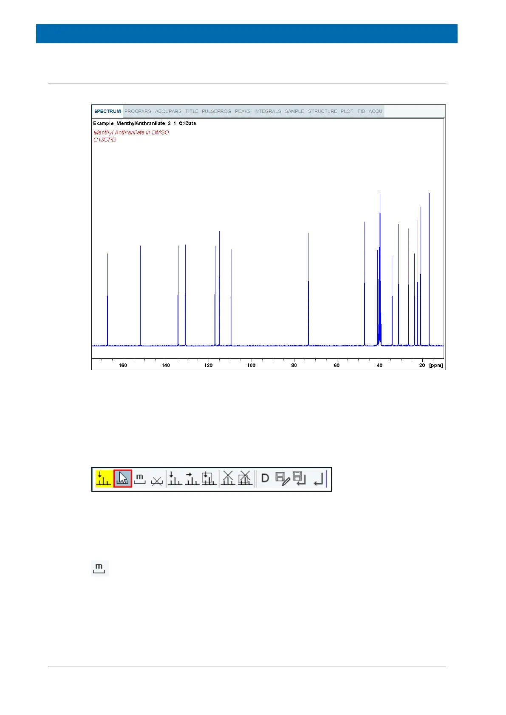Screen dimensions: 506x715
Task: Click the red C13CPD label
Action: click(105, 140)
